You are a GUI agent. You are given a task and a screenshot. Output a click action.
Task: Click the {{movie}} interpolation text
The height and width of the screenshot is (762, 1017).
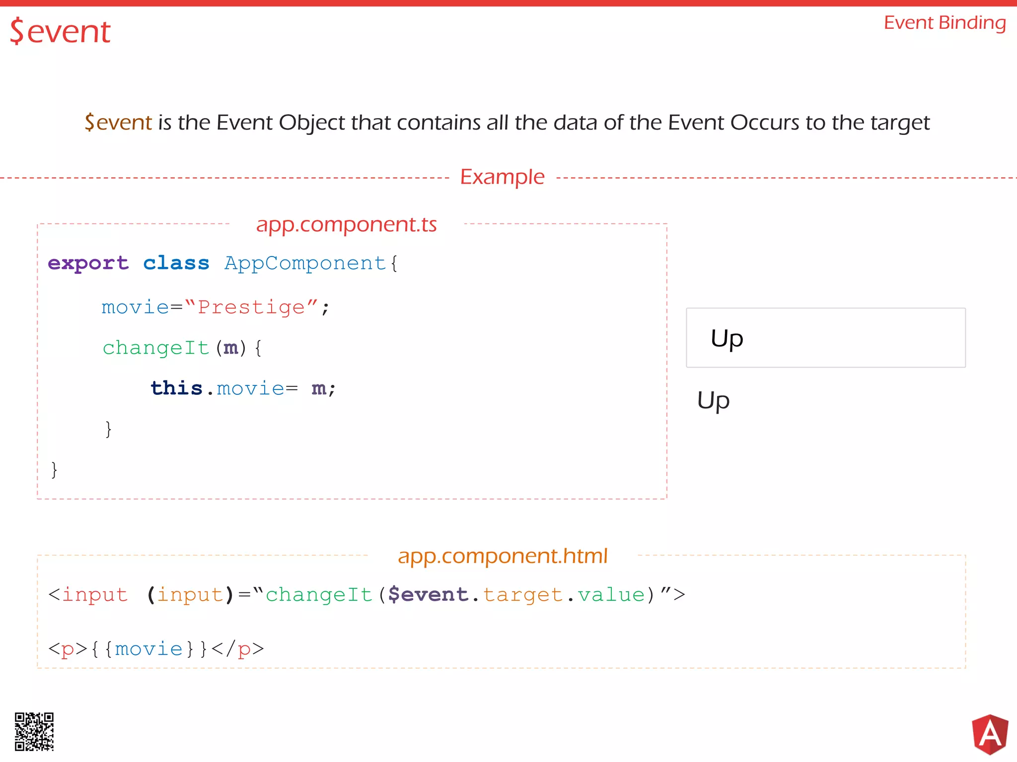click(x=149, y=649)
